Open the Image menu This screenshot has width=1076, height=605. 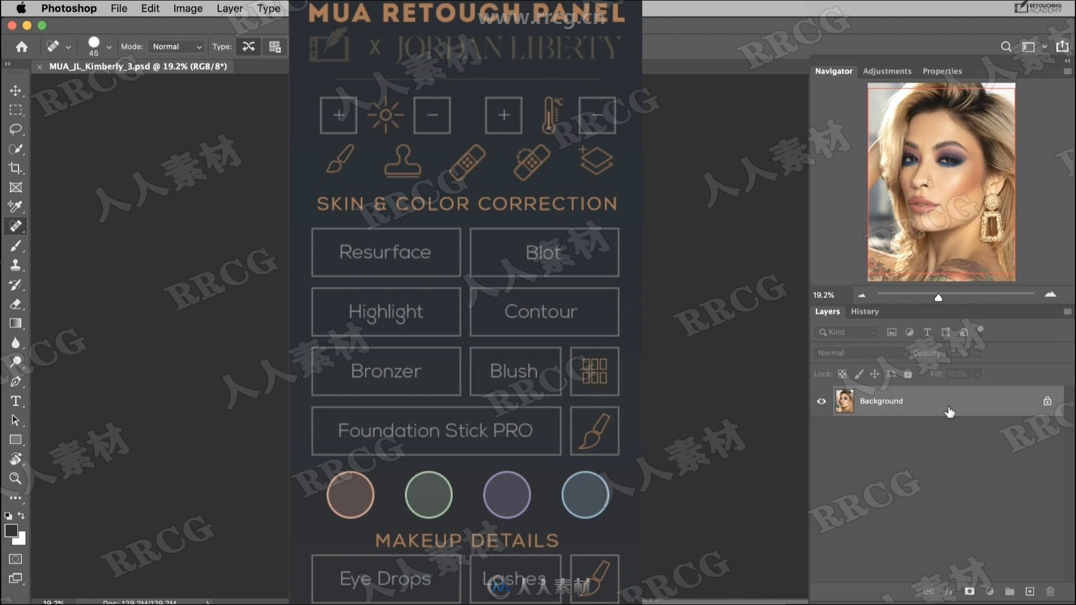pos(188,8)
